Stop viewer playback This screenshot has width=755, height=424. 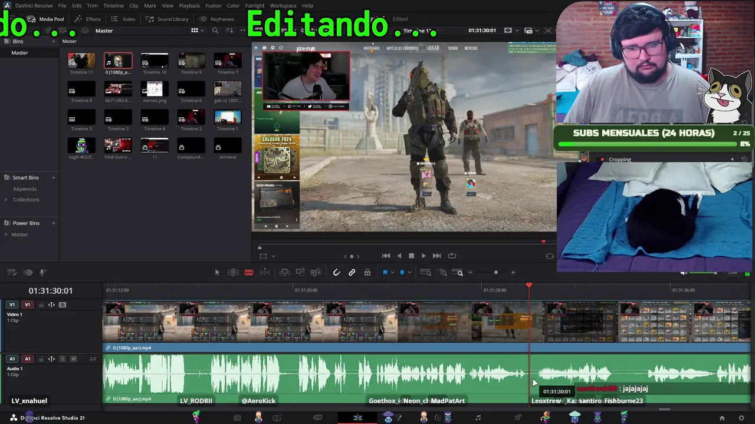coord(411,256)
